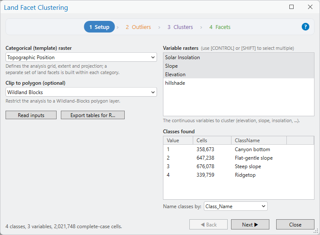320x235 pixels.
Task: Select the Steep slope class row
Action: tap(239, 166)
